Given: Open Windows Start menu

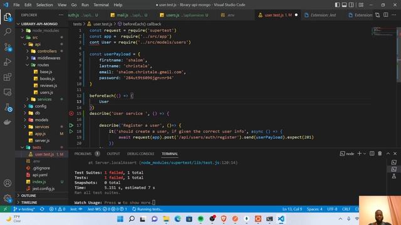Looking at the screenshot, I should pyautogui.click(x=120, y=219).
